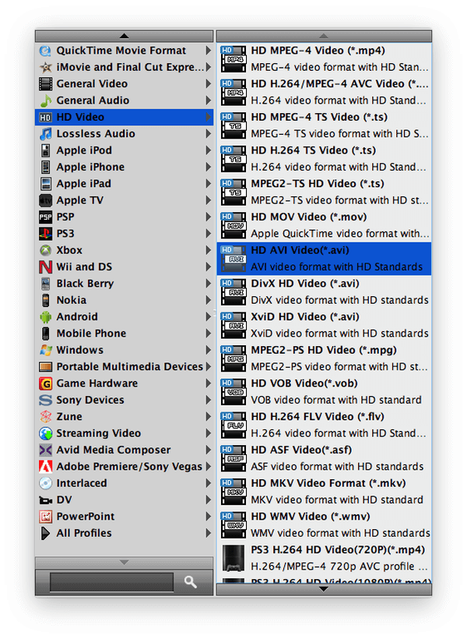Image resolution: width=467 pixels, height=639 pixels.
Task: Click the Windows flag icon
Action: coord(45,350)
